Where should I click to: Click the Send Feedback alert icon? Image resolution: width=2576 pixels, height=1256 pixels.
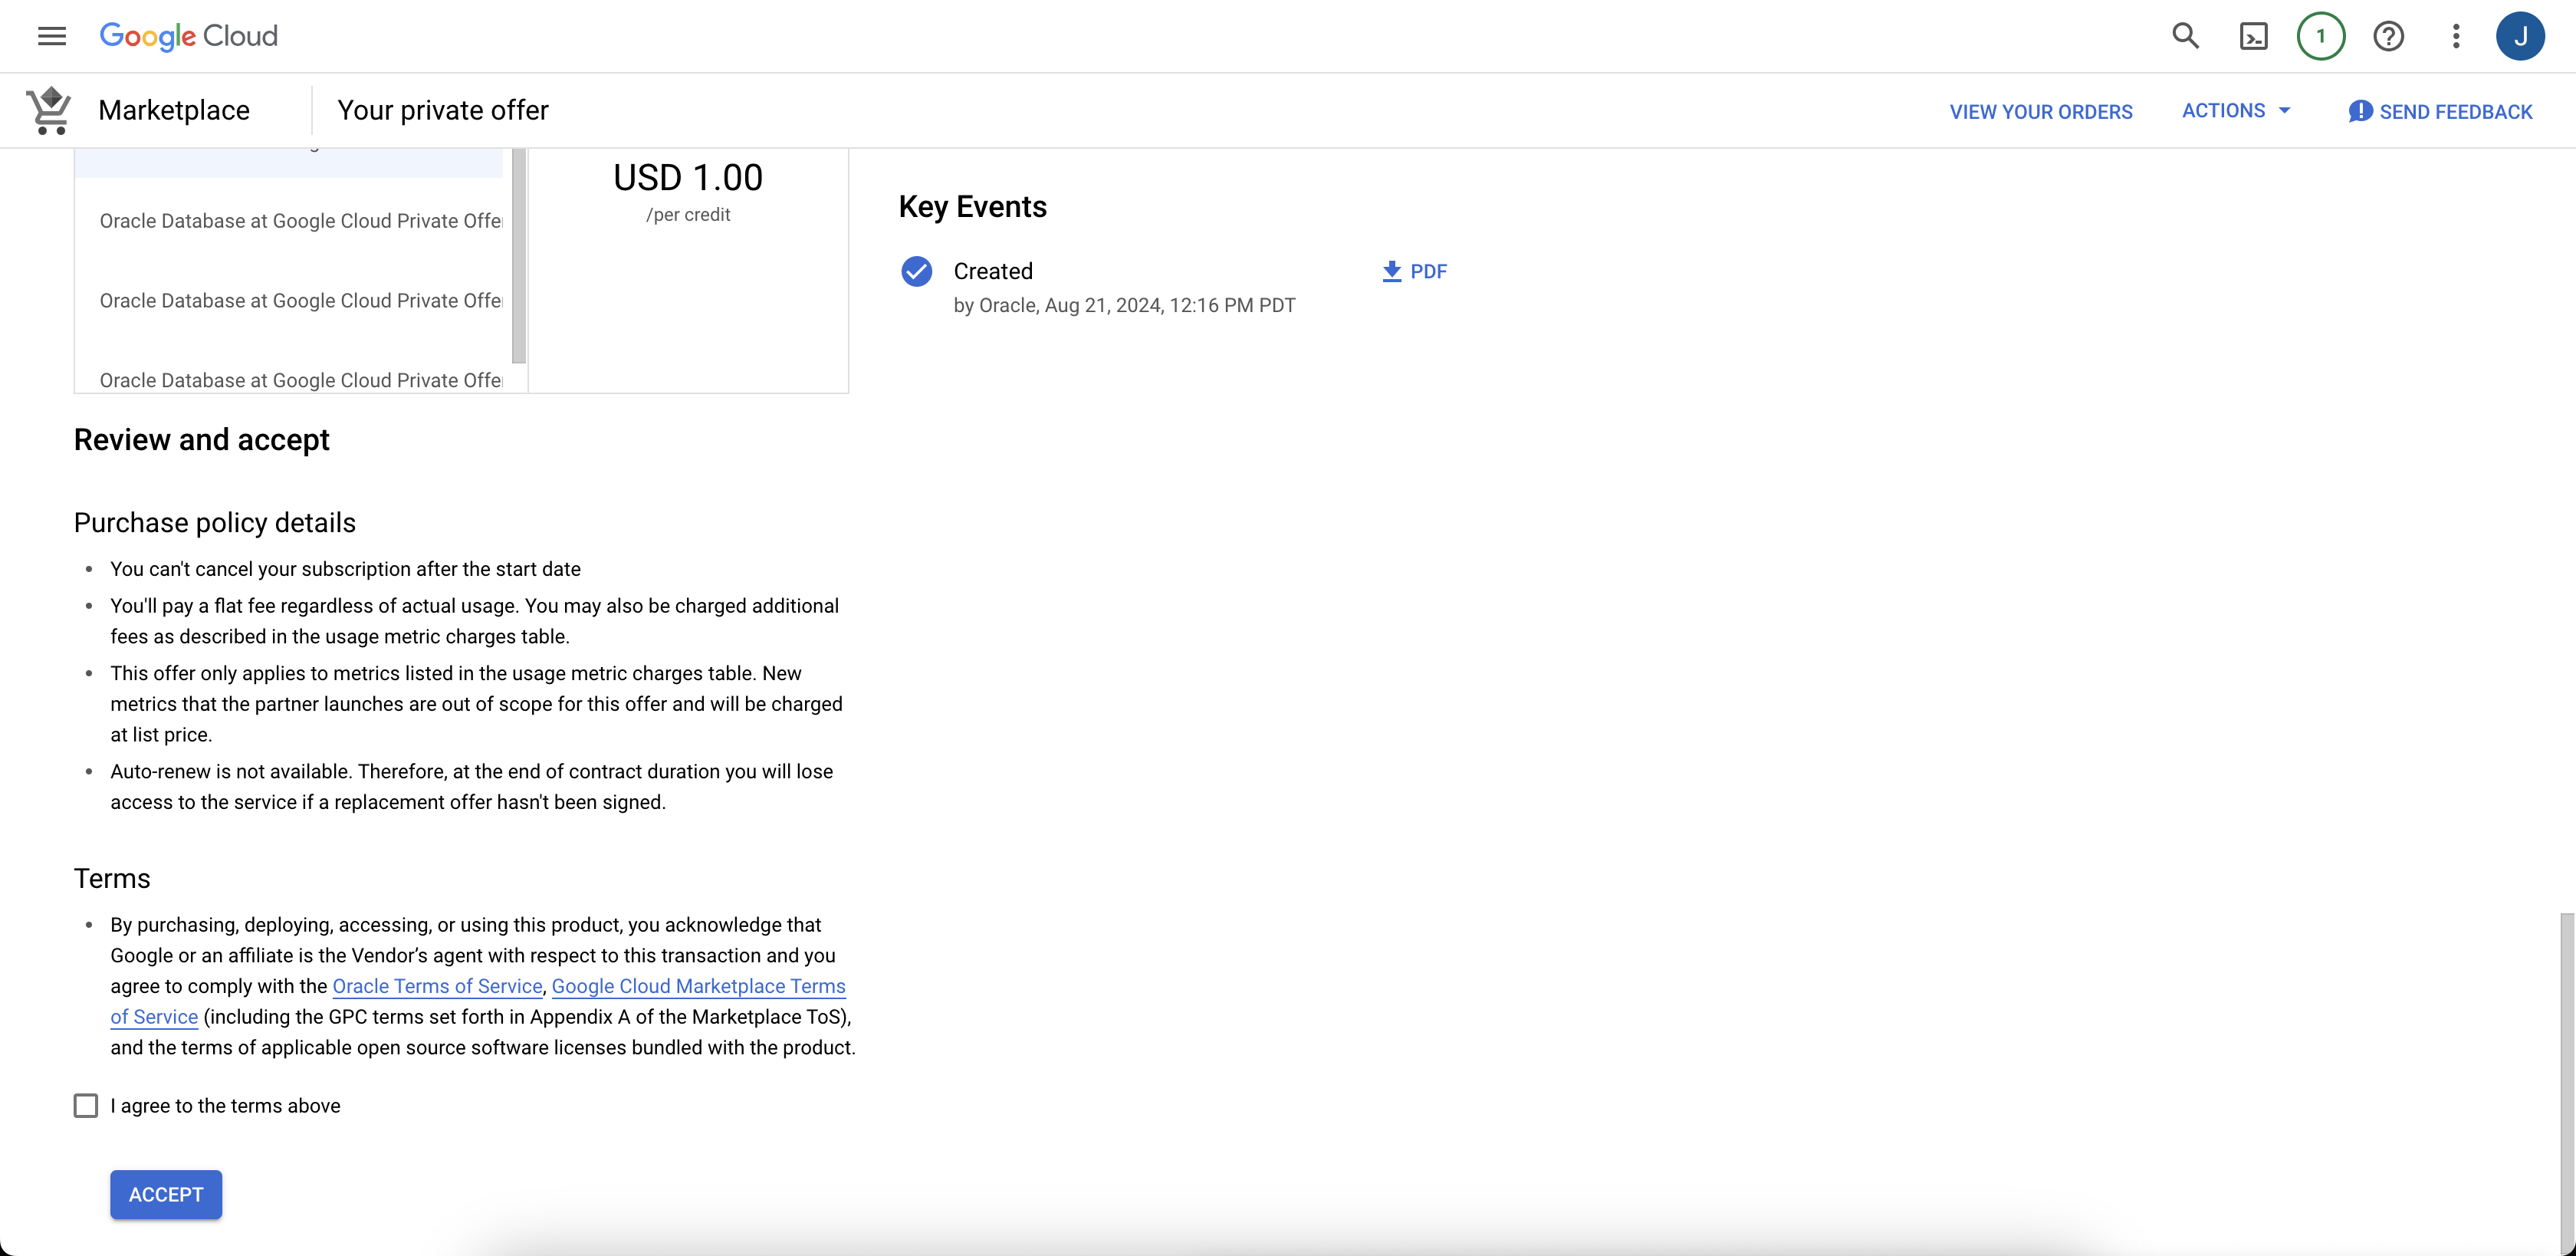(x=2360, y=111)
